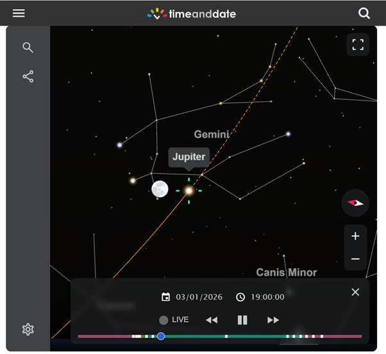386x354 pixels.
Task: Open date picker showing 03/01/2026
Action: click(192, 297)
